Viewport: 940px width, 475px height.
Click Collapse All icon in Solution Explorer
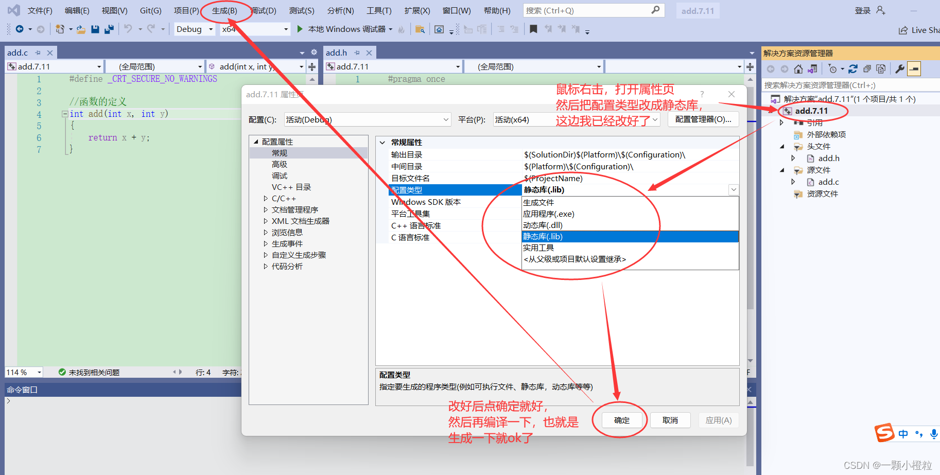pos(867,69)
